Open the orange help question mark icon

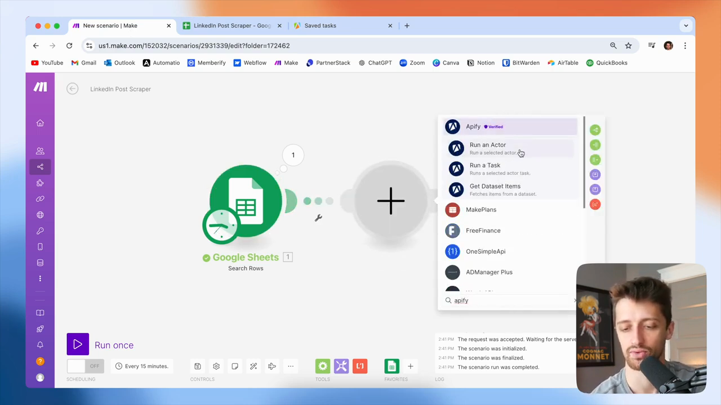[x=40, y=361]
